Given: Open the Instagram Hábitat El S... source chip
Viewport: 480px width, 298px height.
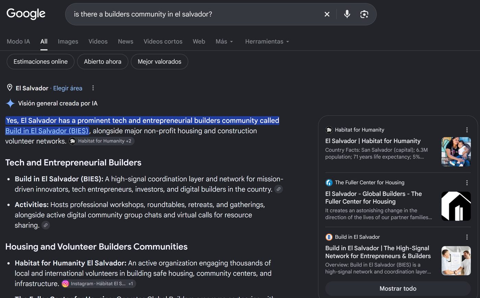Looking at the screenshot, I should click(x=99, y=284).
